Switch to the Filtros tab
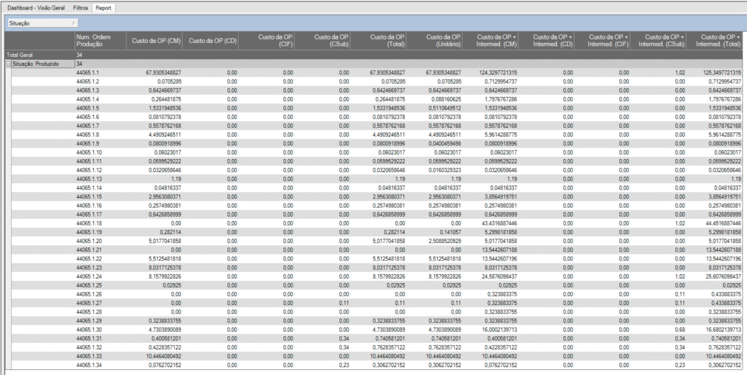 pyautogui.click(x=81, y=6)
